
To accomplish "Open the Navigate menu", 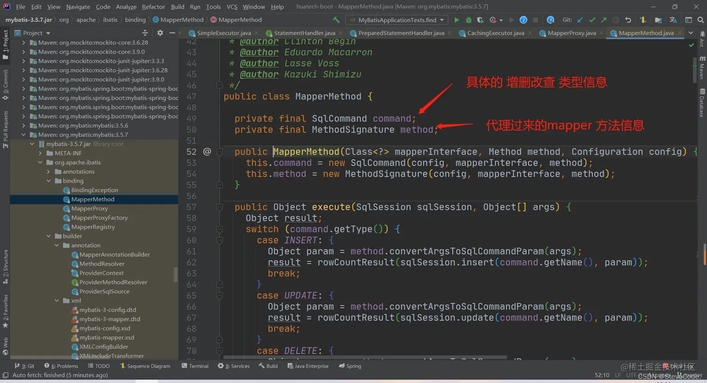I will tap(78, 7).
